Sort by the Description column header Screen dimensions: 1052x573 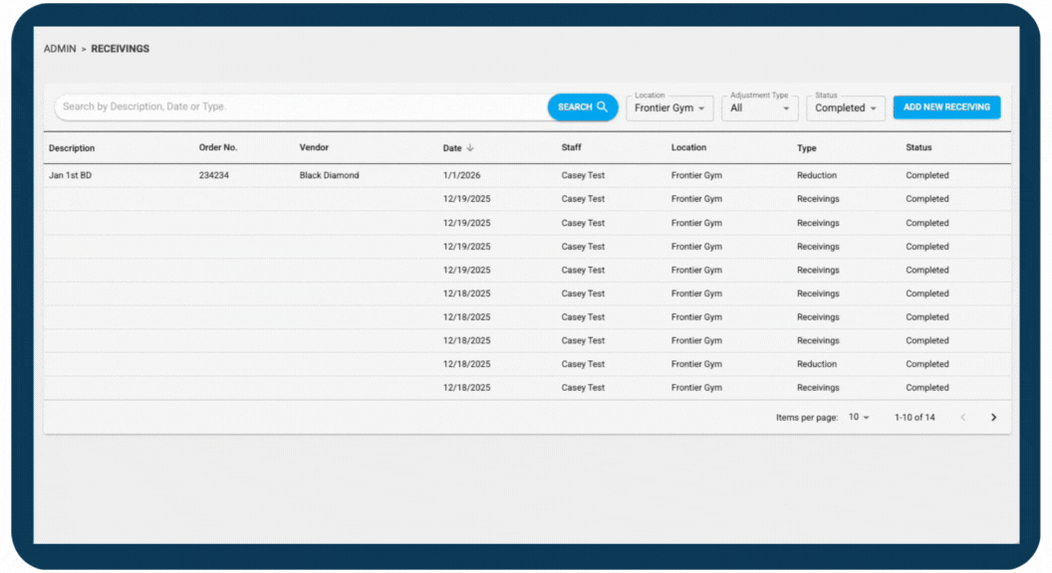(72, 148)
